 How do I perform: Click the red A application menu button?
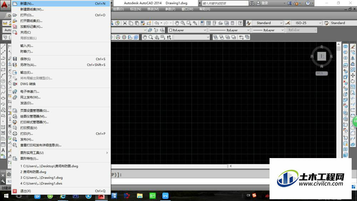point(5,5)
